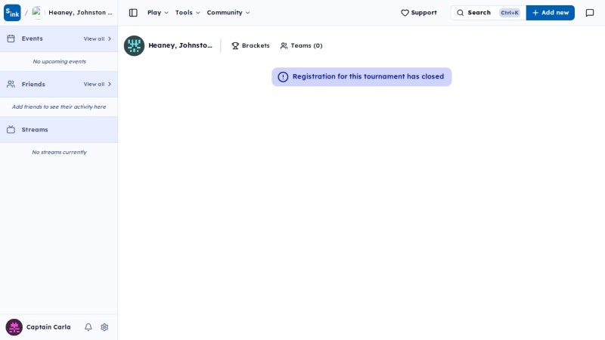Click the Captain Carla avatar

point(14,327)
